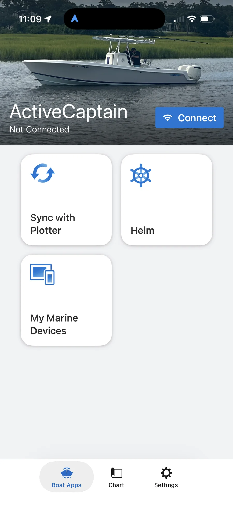233x507 pixels.
Task: Tap the location arrow beside the clock
Action: [48, 19]
